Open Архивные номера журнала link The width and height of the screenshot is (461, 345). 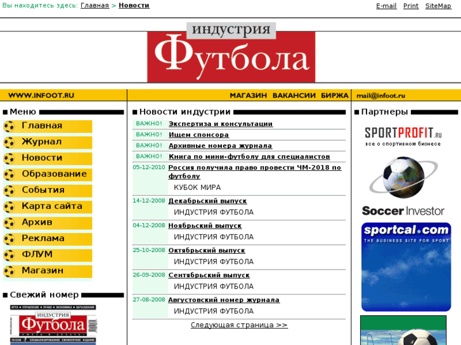point(220,146)
